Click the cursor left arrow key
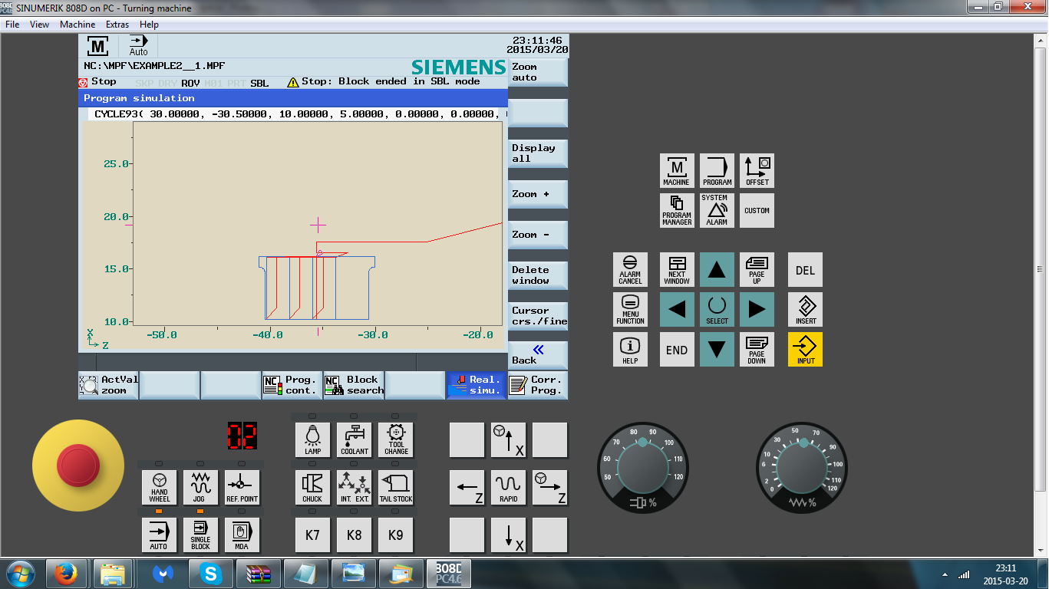 [677, 310]
